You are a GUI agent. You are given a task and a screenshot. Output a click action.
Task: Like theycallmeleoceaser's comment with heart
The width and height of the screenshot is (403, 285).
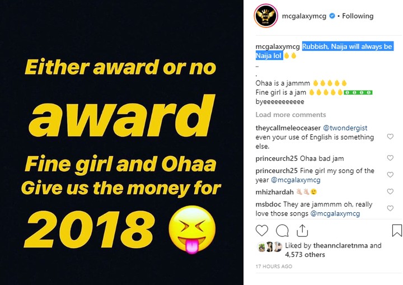(390, 137)
